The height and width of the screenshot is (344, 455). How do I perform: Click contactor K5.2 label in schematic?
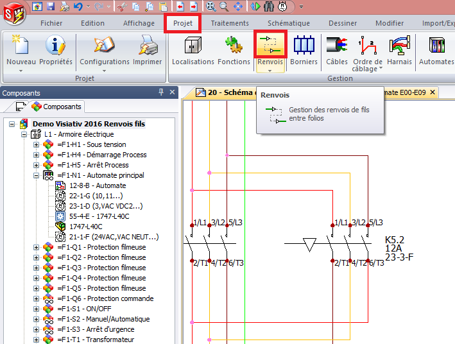click(x=394, y=240)
